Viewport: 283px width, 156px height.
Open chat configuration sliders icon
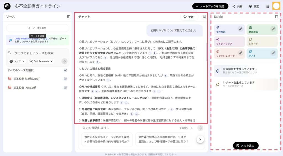point(205,17)
